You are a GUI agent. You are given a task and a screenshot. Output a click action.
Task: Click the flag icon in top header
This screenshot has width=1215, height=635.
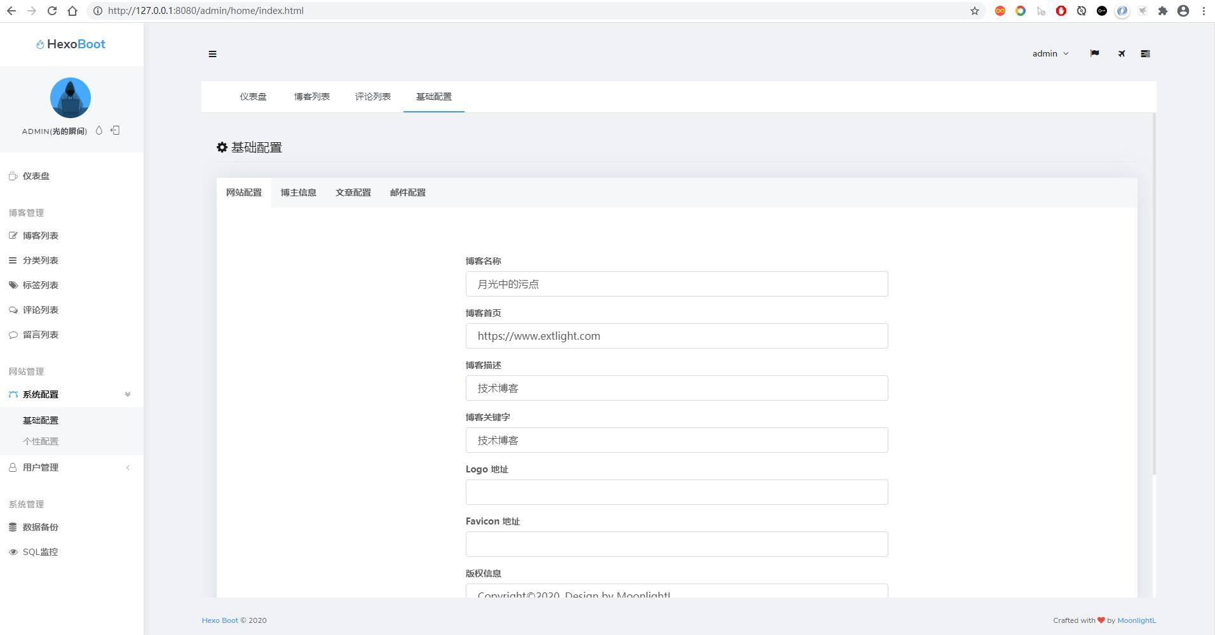click(x=1094, y=53)
